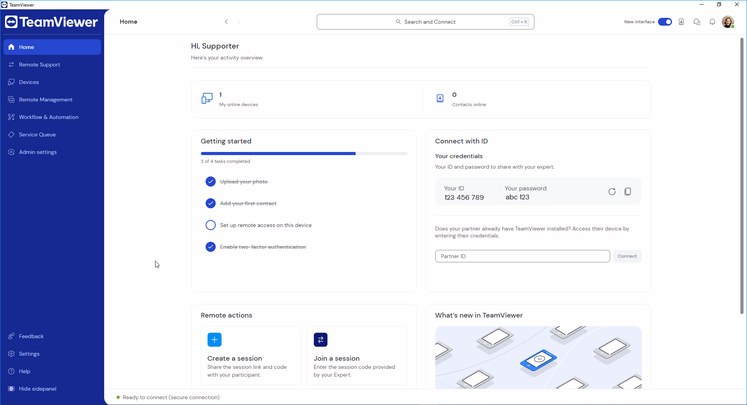The height and width of the screenshot is (405, 747).
Task: Click the 3 of 4 tasks completed text
Action: (225, 161)
